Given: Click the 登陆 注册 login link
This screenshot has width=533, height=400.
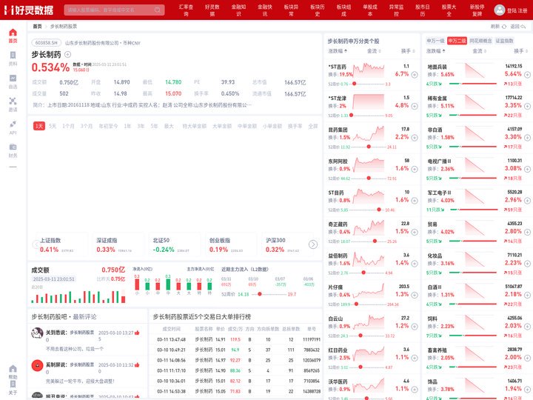Looking at the screenshot, I should tap(517, 10).
